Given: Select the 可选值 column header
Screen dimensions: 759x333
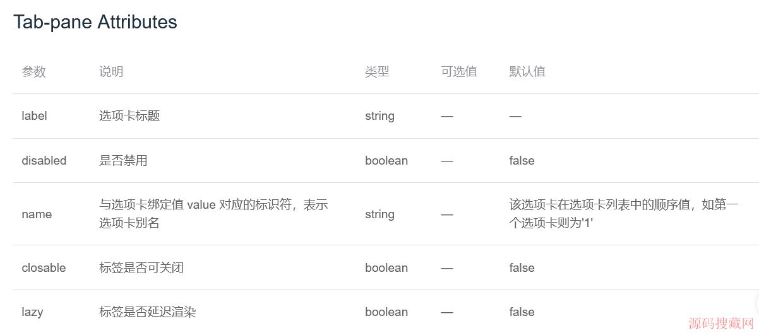Looking at the screenshot, I should click(x=459, y=72).
